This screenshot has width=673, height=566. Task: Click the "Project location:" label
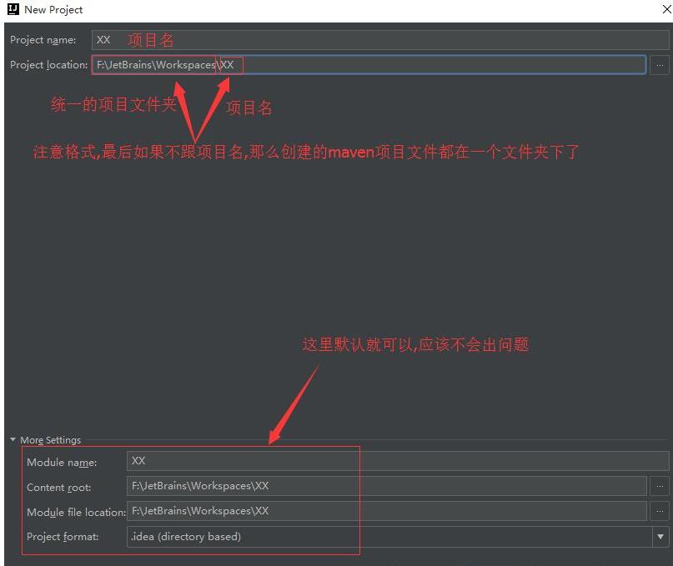[x=48, y=65]
